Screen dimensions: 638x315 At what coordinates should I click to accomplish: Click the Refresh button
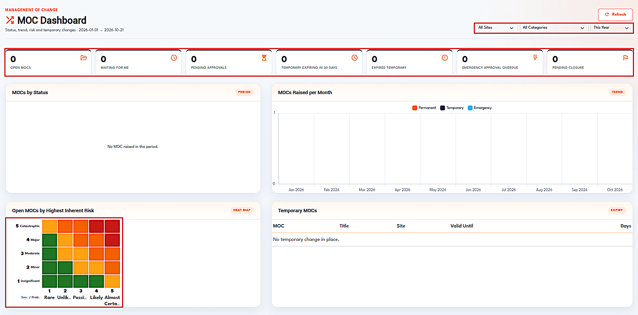click(615, 15)
